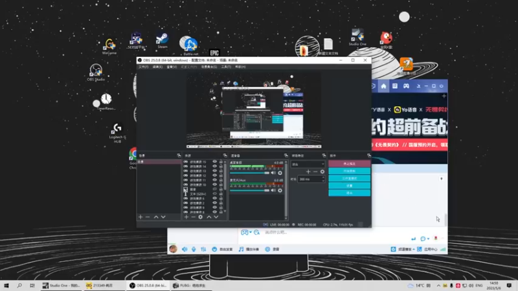Pop out the Sources dock with its float icon
This screenshot has width=518, height=291.
point(225,155)
